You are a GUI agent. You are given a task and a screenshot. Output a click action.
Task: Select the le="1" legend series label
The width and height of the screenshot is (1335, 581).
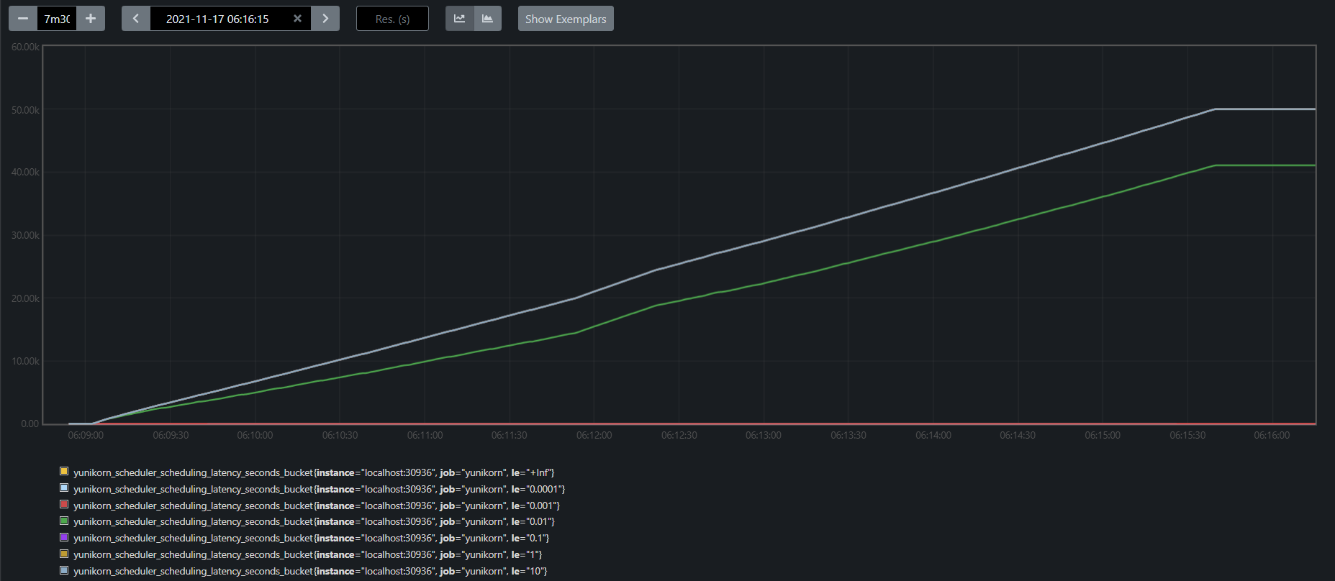point(307,554)
